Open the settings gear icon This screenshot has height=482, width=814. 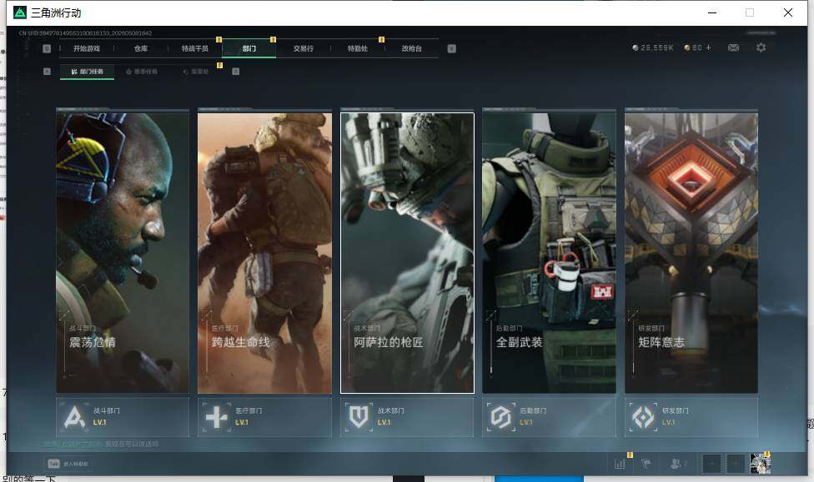tap(761, 47)
